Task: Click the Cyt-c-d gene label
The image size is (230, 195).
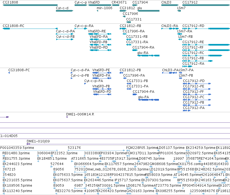Action: [62, 8]
